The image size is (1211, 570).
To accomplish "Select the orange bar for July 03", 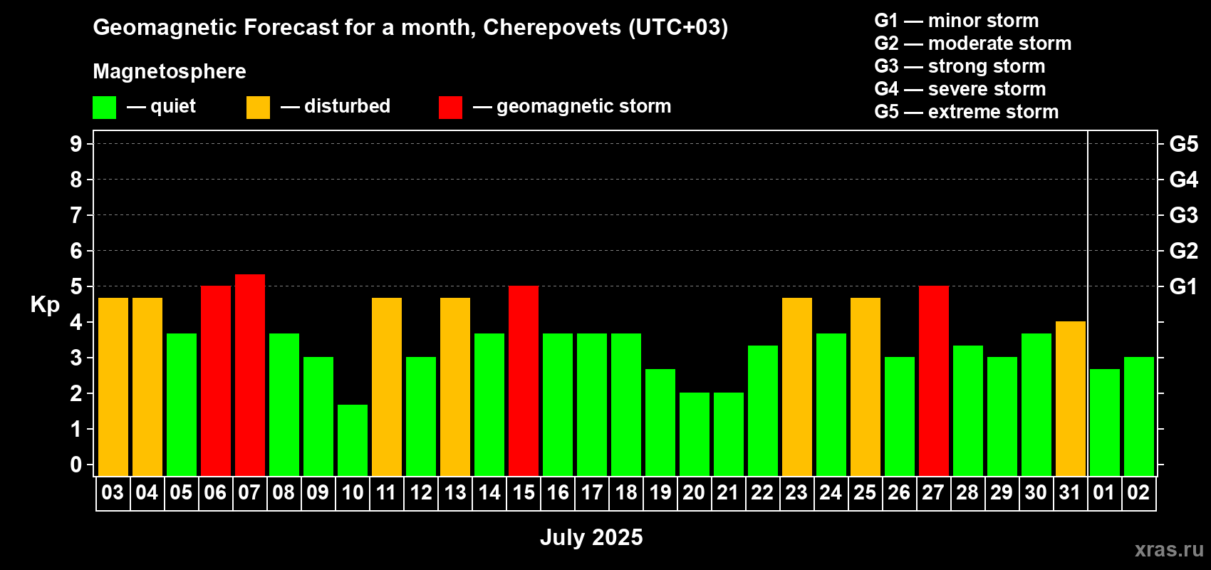I will coord(113,387).
